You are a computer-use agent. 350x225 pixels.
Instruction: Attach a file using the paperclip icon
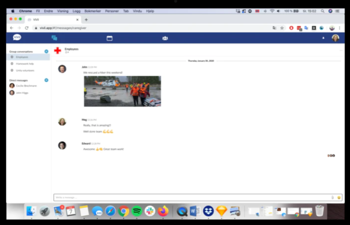click(x=333, y=198)
